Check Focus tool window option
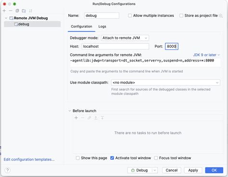This screenshot has height=177, width=228. click(x=156, y=158)
